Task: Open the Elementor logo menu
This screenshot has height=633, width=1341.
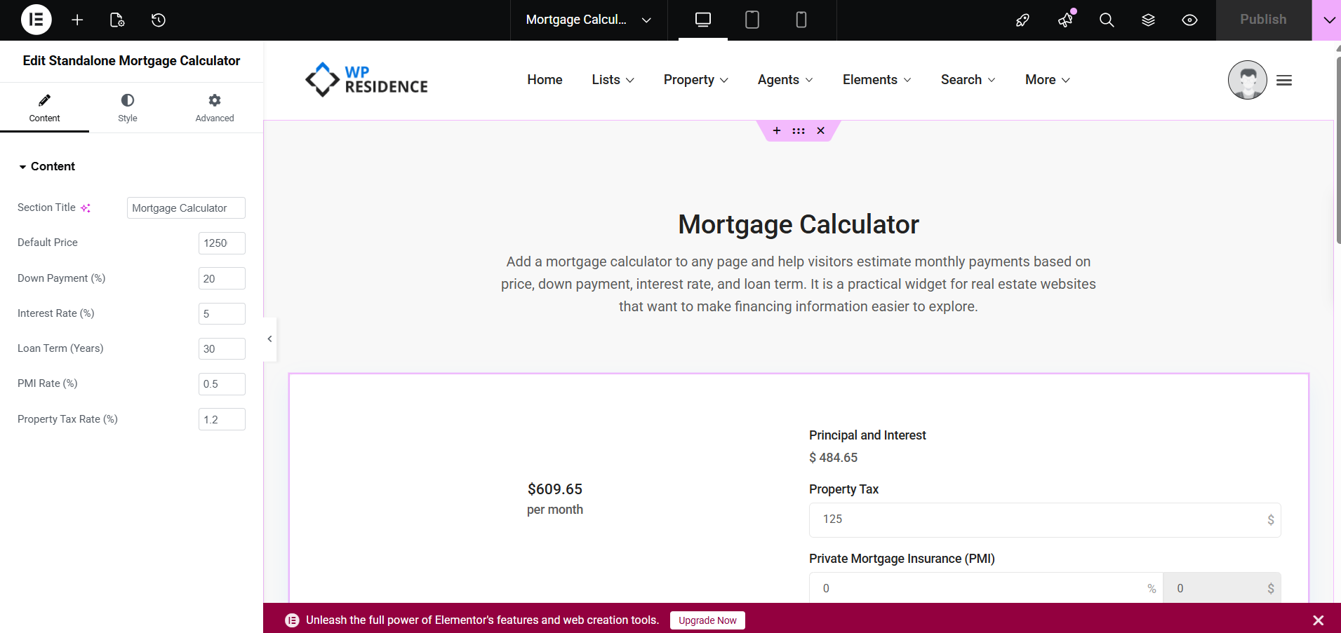Action: [x=36, y=20]
